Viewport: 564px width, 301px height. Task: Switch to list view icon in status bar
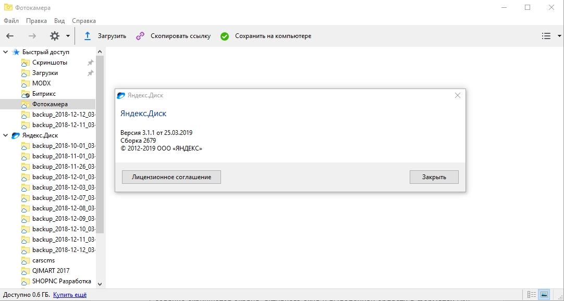531,295
